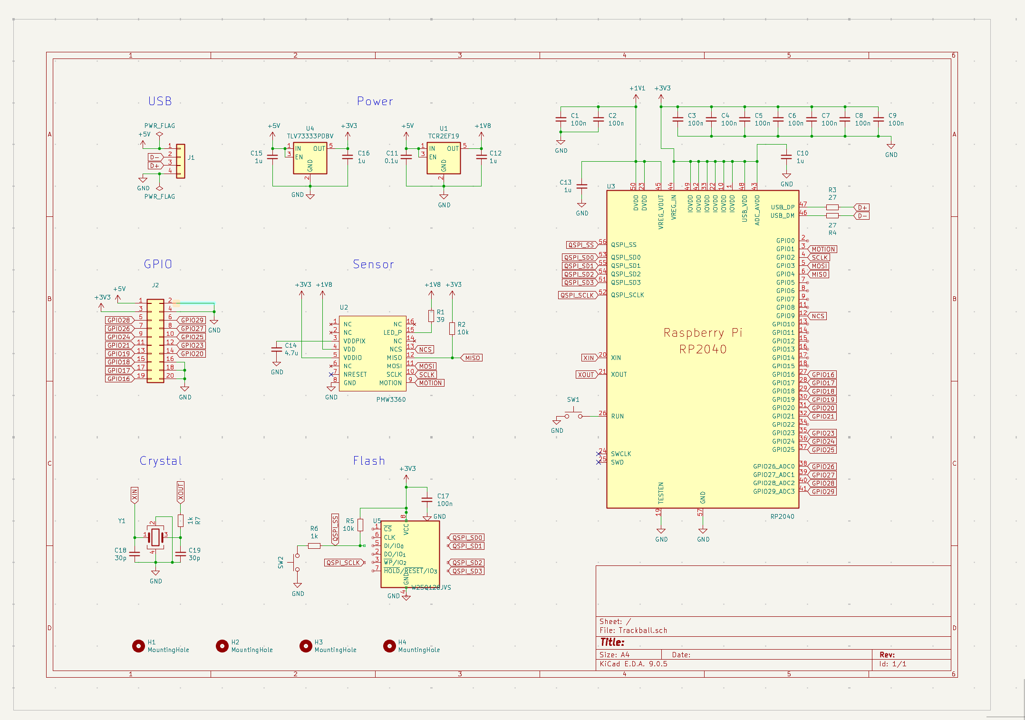Click the PMW3360 sensor chip body
This screenshot has height=720, width=1025.
coord(373,354)
